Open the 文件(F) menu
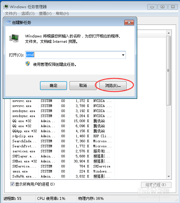Screen dimensions: 180x203 point(11,14)
